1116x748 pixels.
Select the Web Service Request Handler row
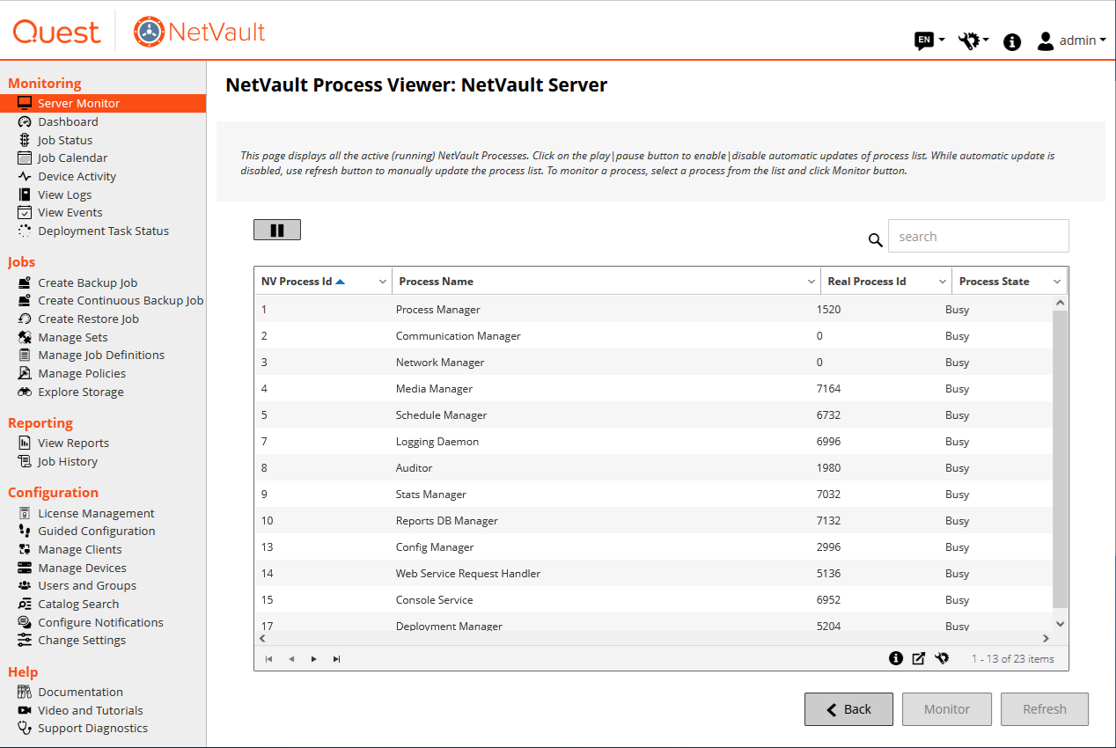[653, 573]
